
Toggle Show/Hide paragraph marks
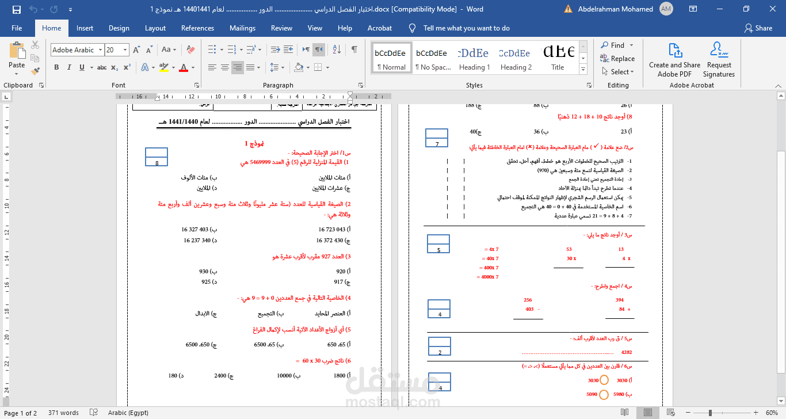pos(354,50)
